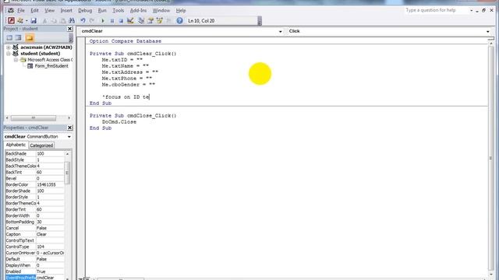Open the cmdClear object dropdown
Image resolution: width=499 pixels, height=280 pixels.
click(280, 31)
